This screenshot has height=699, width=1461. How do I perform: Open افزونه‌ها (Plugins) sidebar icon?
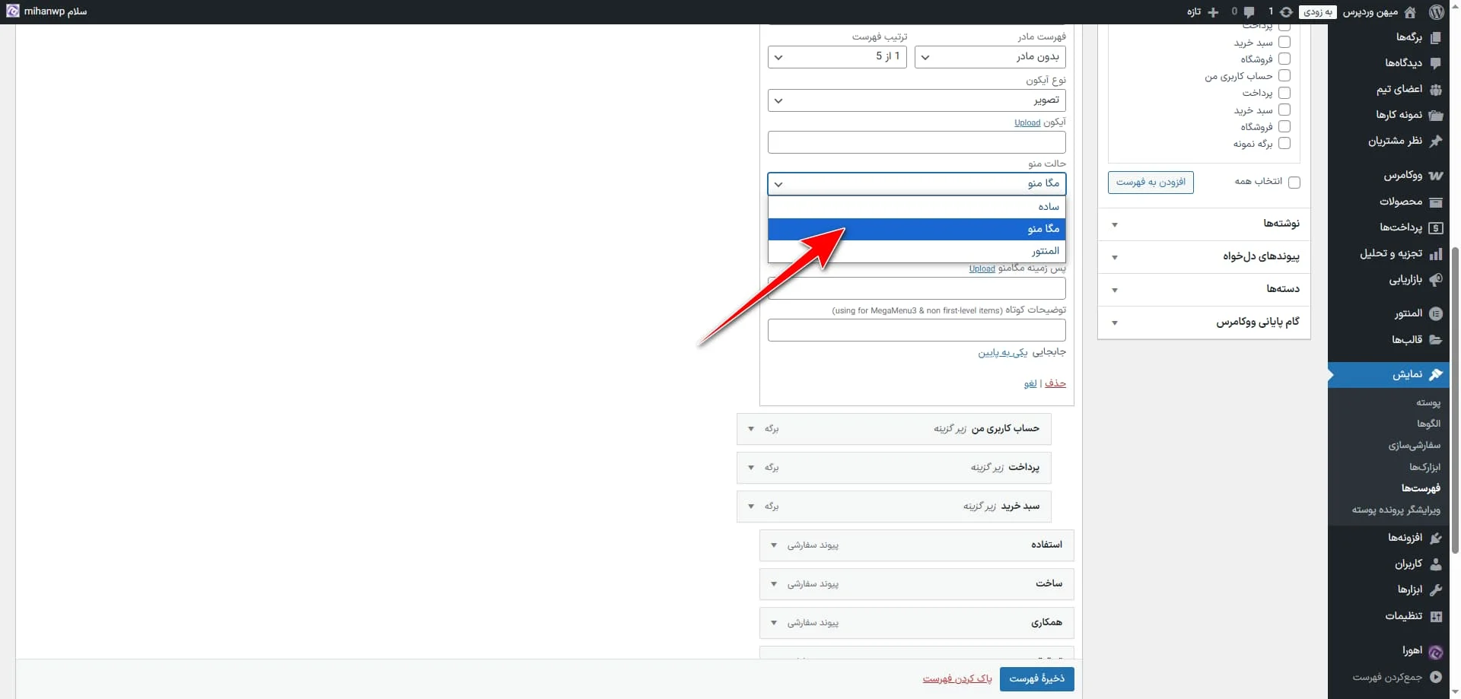pyautogui.click(x=1436, y=537)
